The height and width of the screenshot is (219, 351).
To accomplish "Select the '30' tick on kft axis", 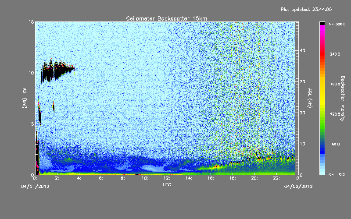I will pos(302,82).
